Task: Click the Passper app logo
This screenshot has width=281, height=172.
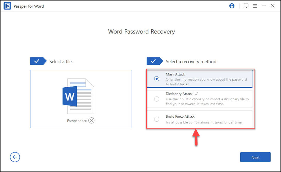Action: [7, 6]
